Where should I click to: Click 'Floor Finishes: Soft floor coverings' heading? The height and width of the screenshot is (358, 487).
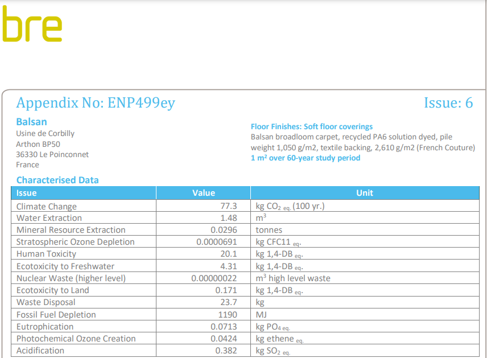point(312,126)
